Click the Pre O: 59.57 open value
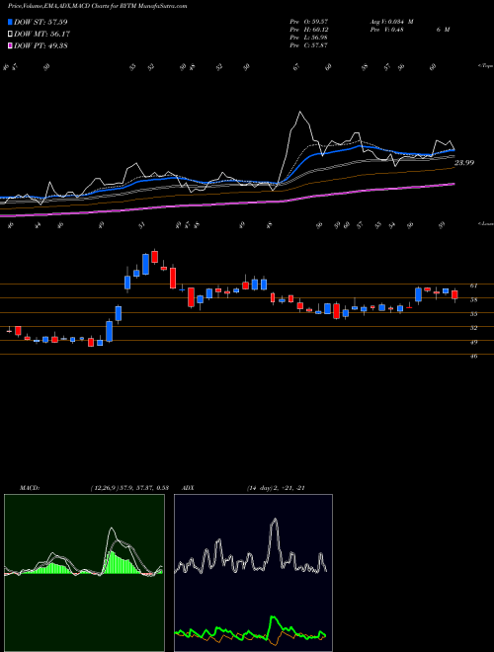 (308, 22)
